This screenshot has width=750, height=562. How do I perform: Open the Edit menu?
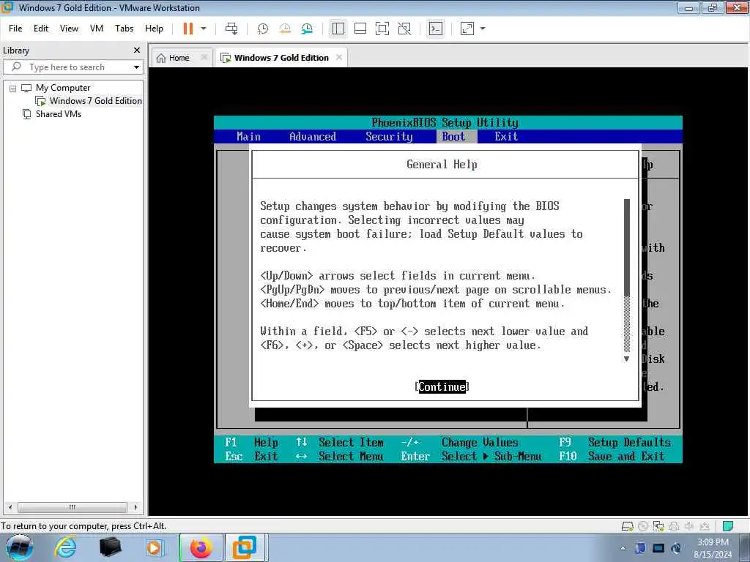[x=41, y=29]
